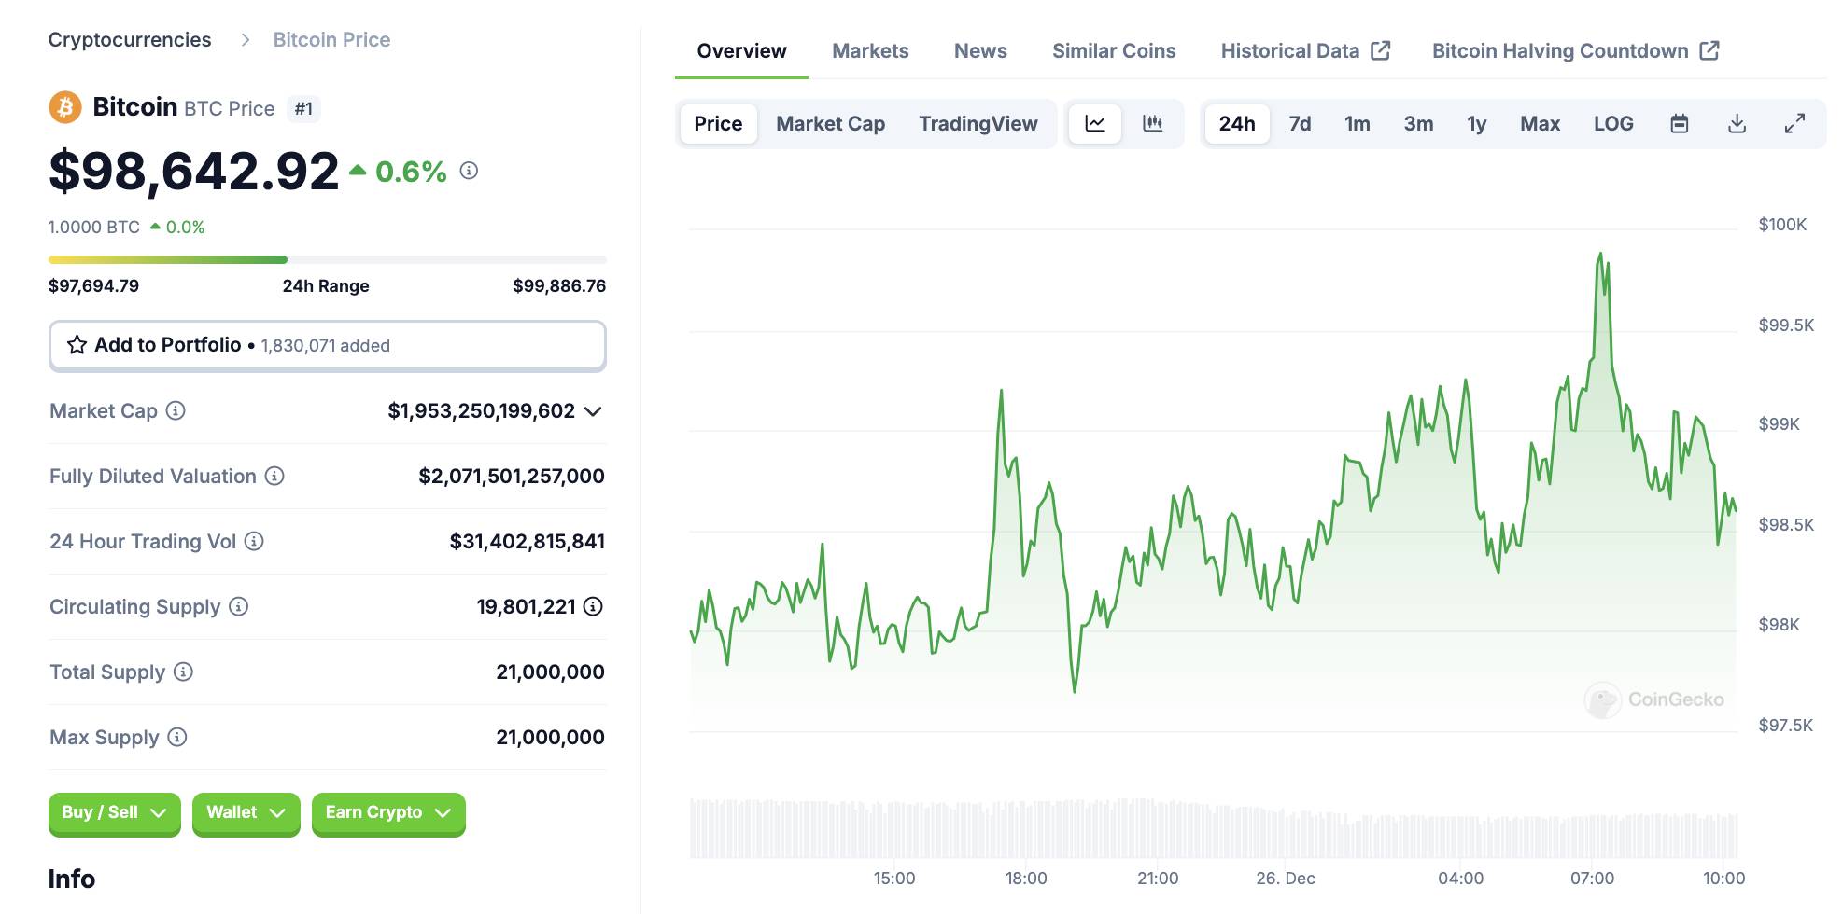Open info icon beside 19,801,221 value
This screenshot has width=1843, height=914.
pos(593,606)
